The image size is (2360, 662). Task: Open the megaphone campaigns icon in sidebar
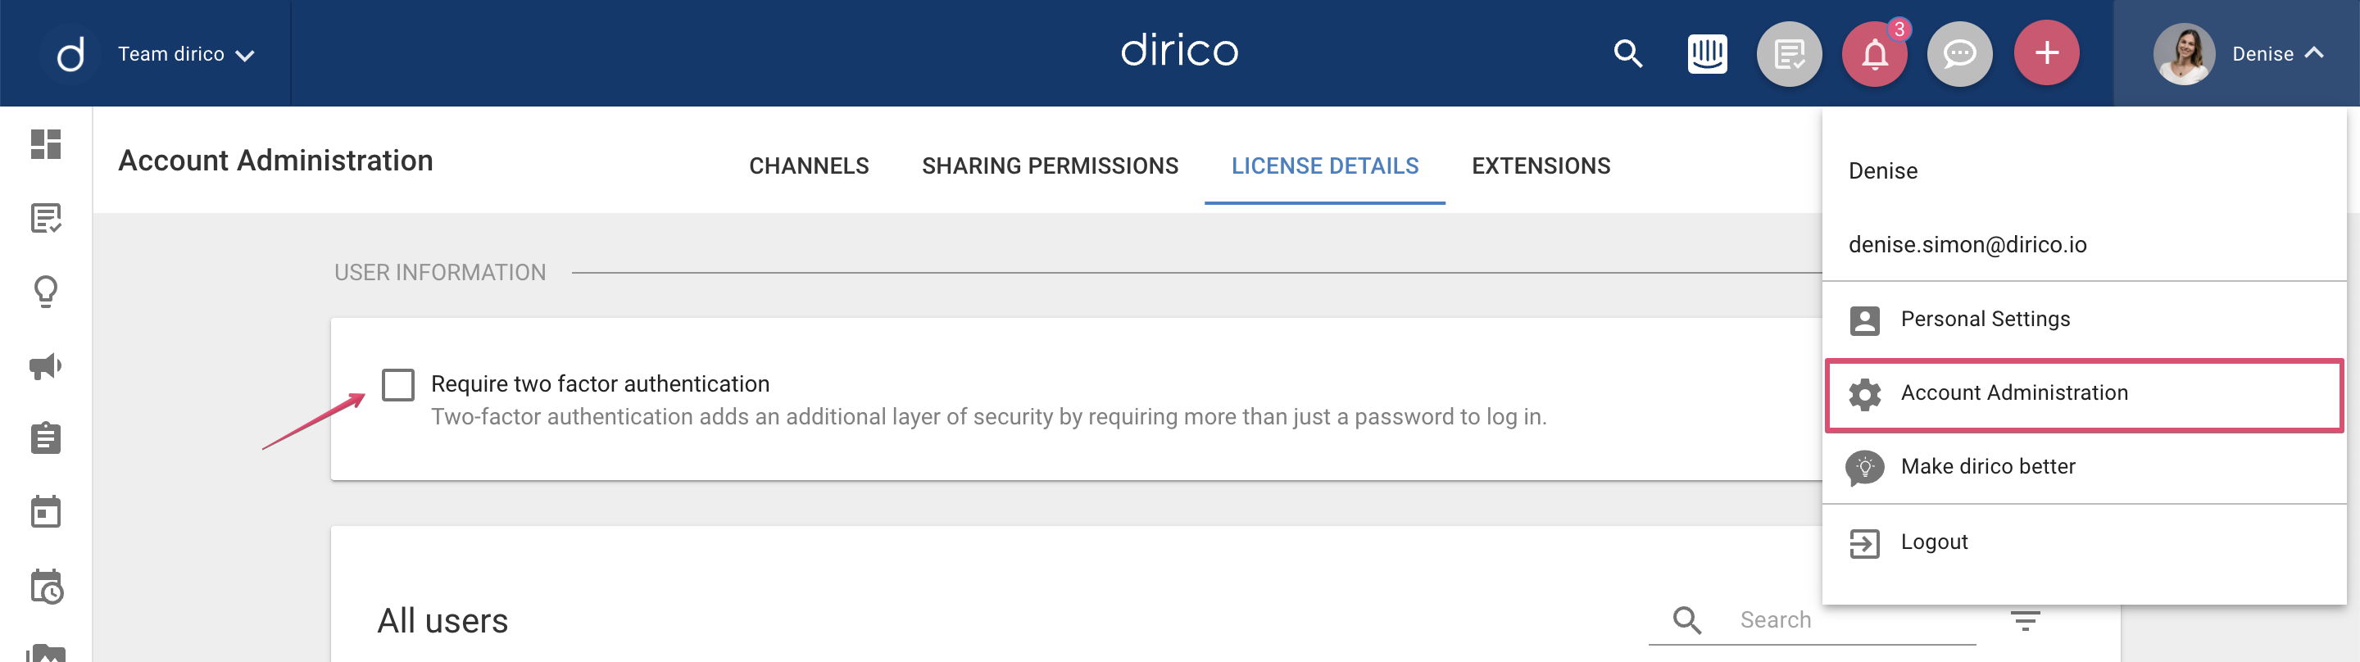coord(46,366)
